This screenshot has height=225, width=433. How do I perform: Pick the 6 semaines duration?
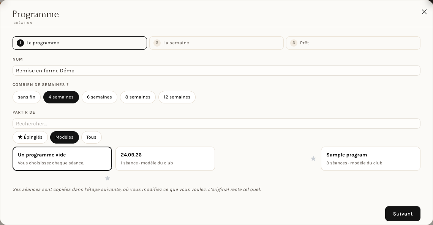click(x=100, y=97)
